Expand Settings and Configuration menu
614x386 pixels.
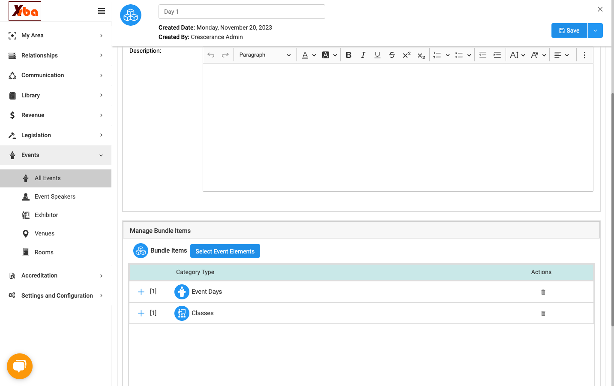pyautogui.click(x=56, y=296)
